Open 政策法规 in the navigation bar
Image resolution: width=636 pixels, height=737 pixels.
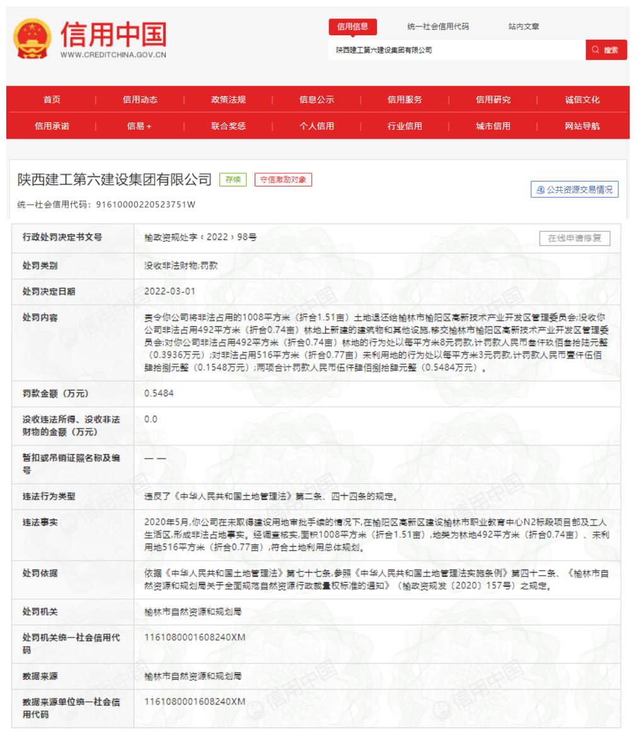coord(228,100)
